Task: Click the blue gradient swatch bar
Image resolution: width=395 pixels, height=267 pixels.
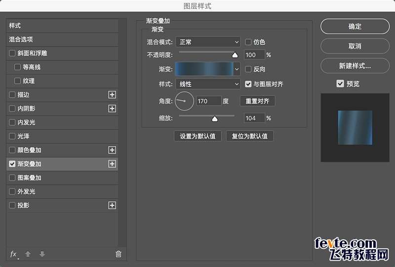Action: (x=204, y=69)
